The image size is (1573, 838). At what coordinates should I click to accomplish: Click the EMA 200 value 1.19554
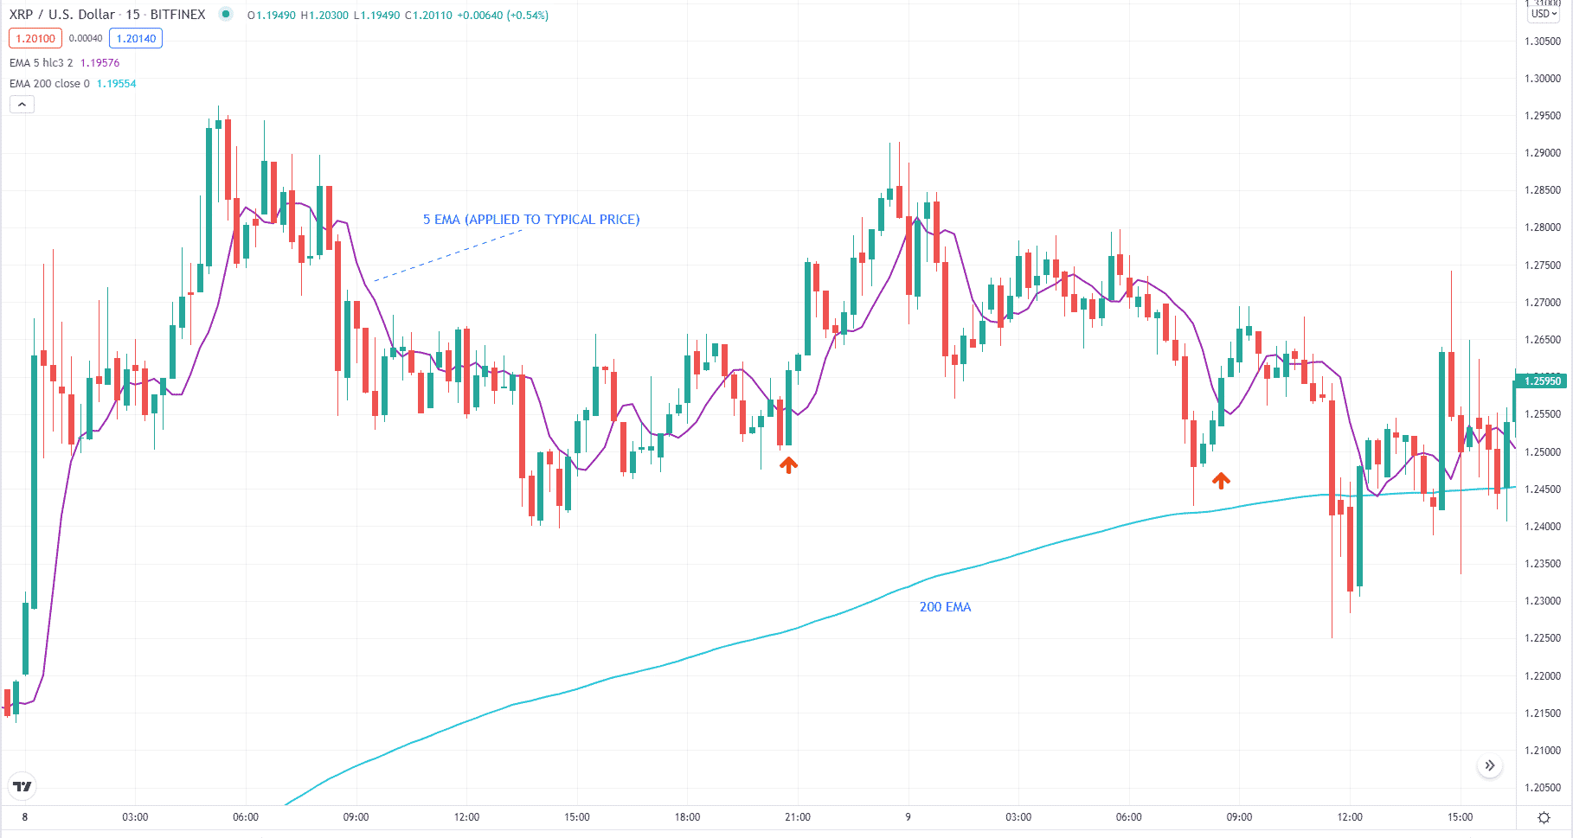point(116,84)
